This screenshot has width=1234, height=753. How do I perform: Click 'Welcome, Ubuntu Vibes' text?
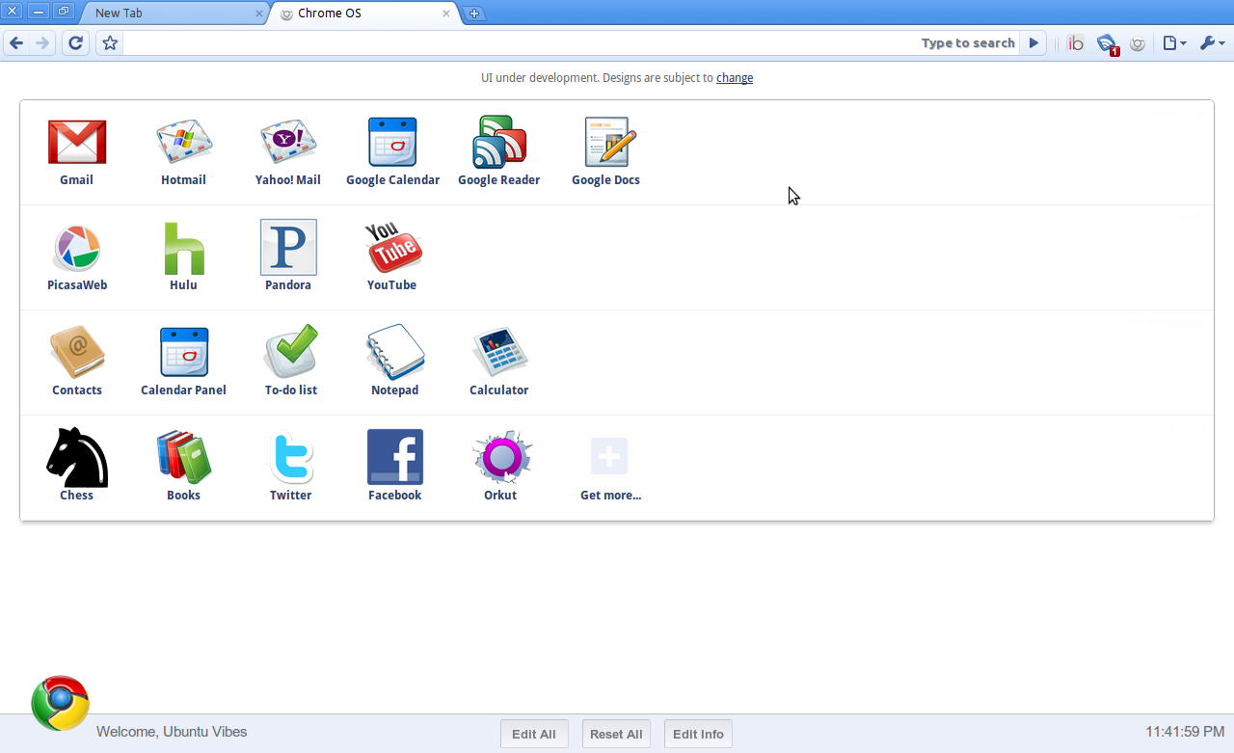172,732
